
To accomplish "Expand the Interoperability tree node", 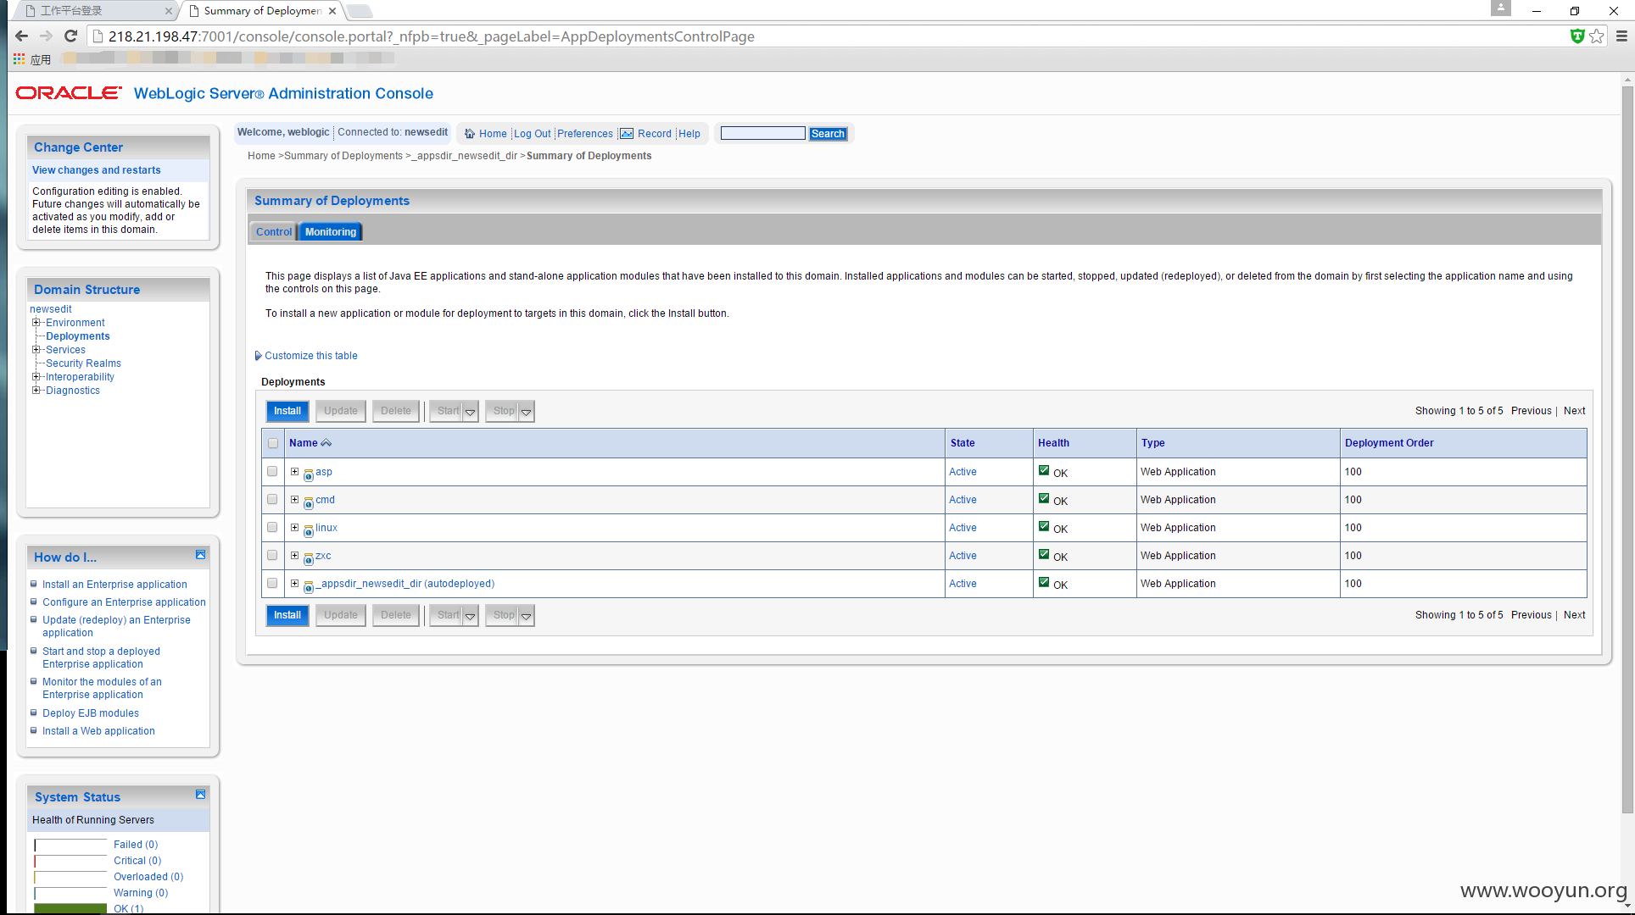I will 36,376.
